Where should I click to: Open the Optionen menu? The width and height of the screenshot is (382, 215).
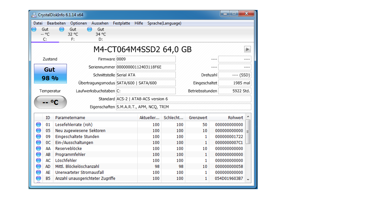pos(79,23)
